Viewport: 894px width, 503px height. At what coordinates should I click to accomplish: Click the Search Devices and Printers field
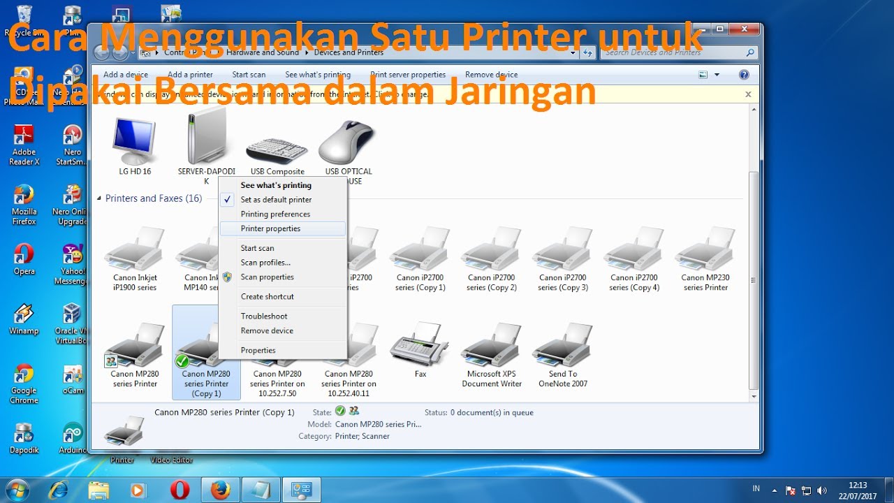(674, 52)
